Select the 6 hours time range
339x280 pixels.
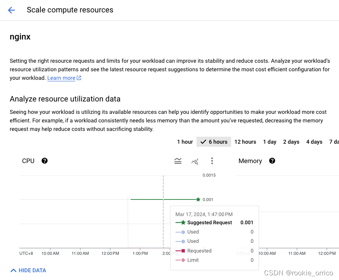click(214, 142)
